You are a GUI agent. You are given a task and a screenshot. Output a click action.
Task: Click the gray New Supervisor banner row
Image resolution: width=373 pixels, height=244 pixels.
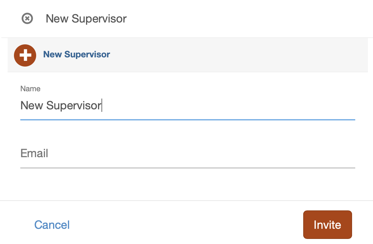[188, 55]
